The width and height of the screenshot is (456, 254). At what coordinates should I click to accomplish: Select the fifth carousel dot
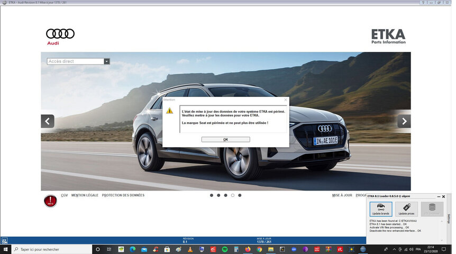[240, 195]
